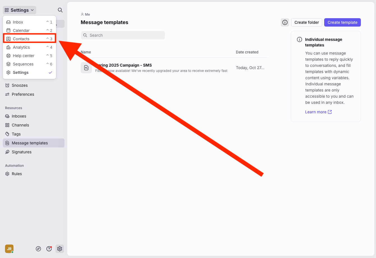Click the Create template button
Viewport: 376px width, 258px height.
342,22
